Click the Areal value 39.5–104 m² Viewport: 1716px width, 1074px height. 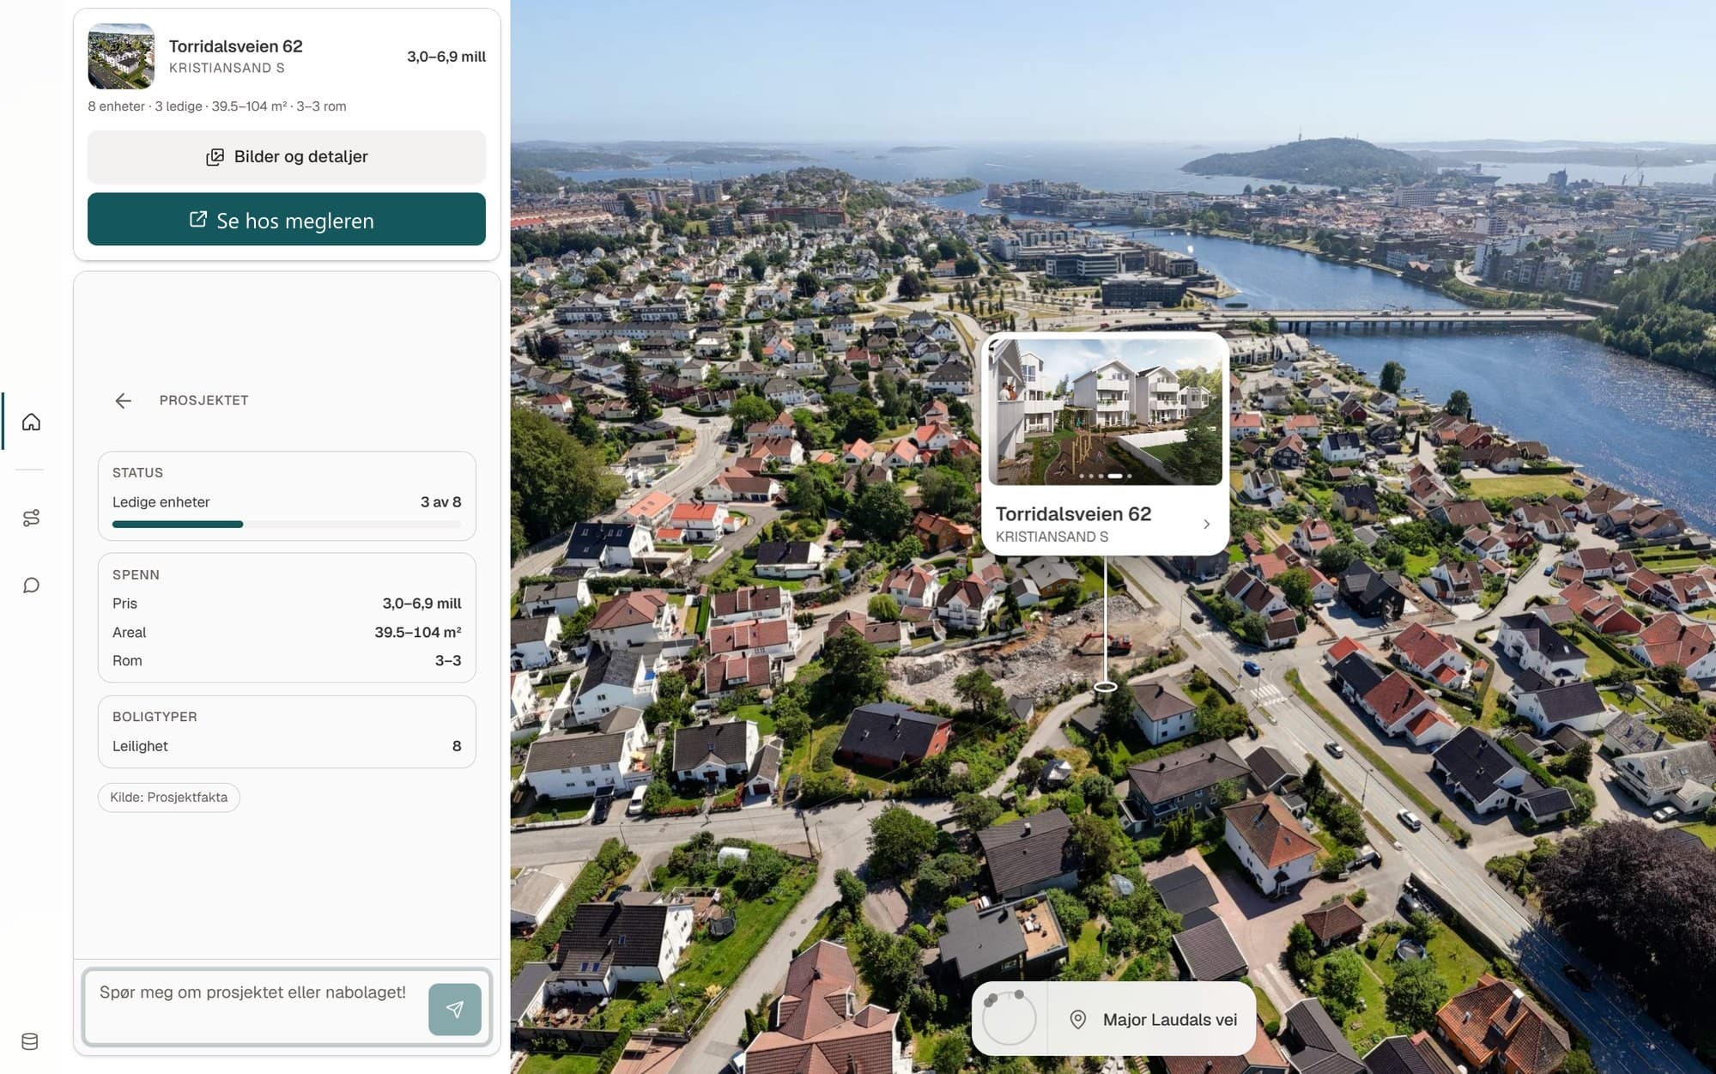[418, 633]
